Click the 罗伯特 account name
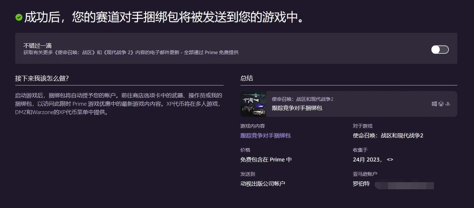The width and height of the screenshot is (474, 208). coord(361,184)
